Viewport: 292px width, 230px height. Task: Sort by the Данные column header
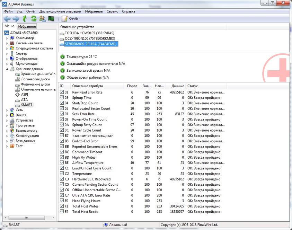(x=175, y=86)
